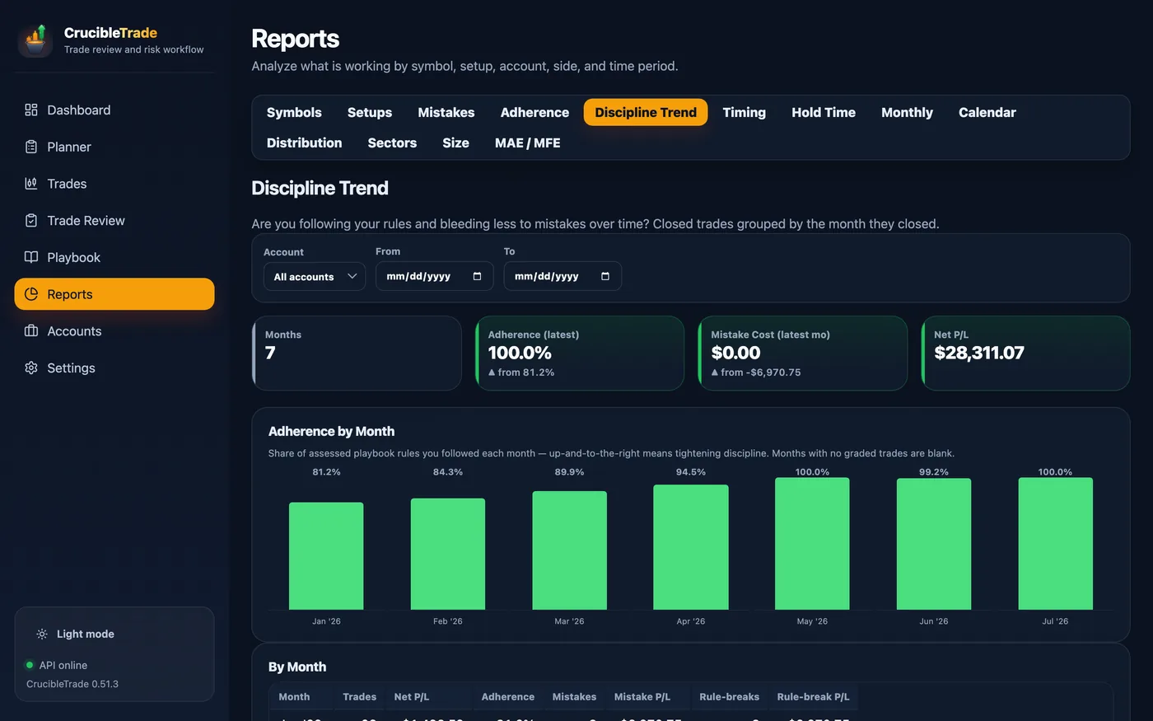Click the Feb '26 adherence bar
Viewport: 1153px width, 721px height.
(448, 554)
